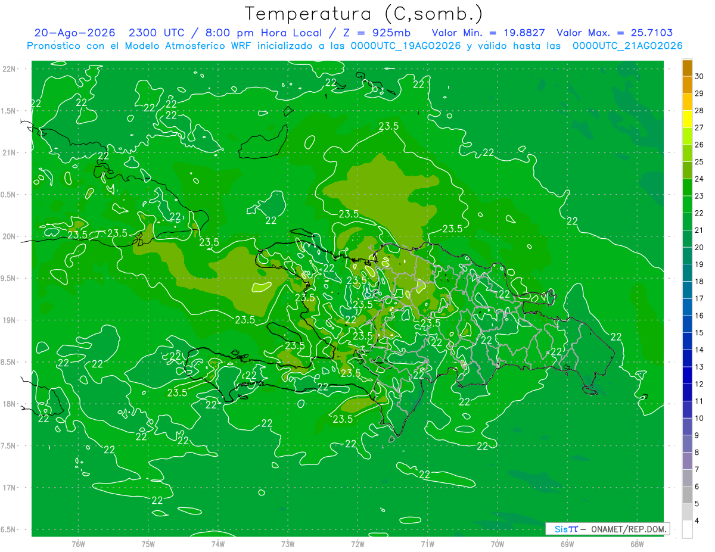Click the color scale number 30

point(700,76)
